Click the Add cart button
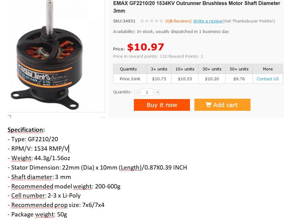This screenshot has width=284, height=221. coord(222,105)
